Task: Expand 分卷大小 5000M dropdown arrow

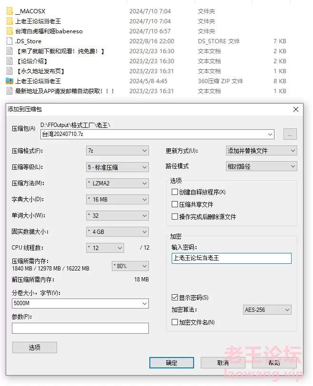Action: click(145, 304)
